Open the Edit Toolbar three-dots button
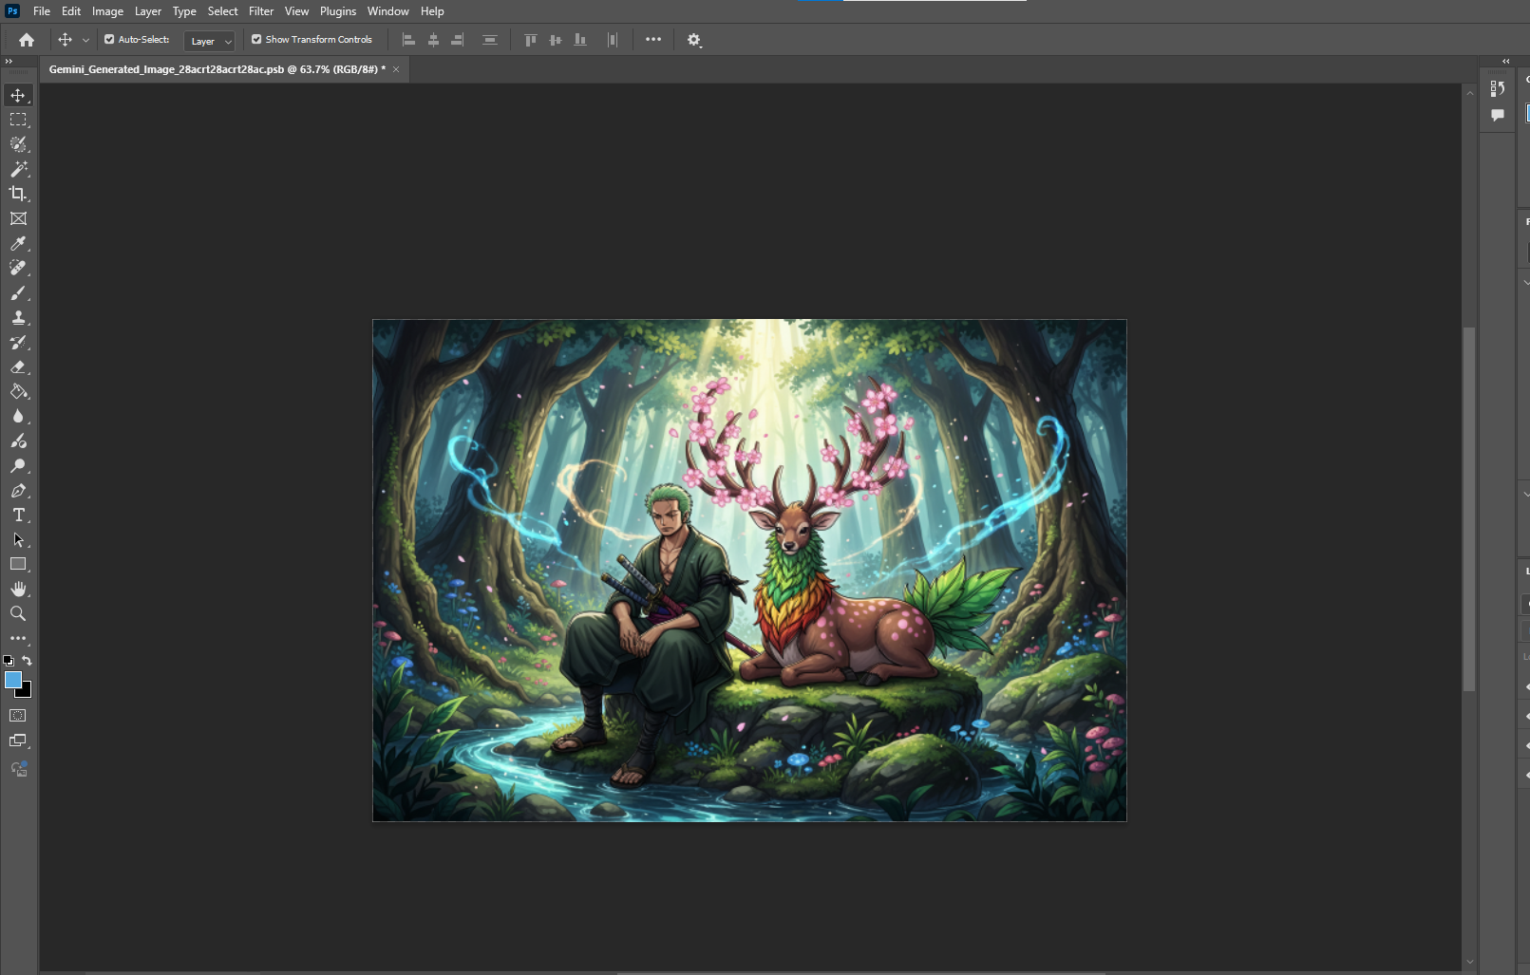Viewport: 1530px width, 975px height. pos(18,638)
